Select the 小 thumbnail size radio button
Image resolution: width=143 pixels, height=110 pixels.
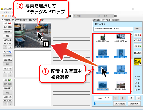click(x=136, y=83)
